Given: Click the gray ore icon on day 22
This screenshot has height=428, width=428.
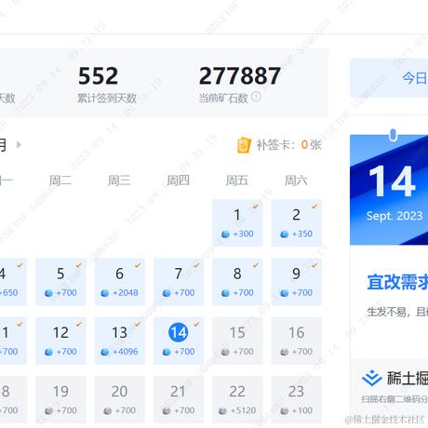Looking at the screenshot, I should pyautogui.click(x=222, y=411).
